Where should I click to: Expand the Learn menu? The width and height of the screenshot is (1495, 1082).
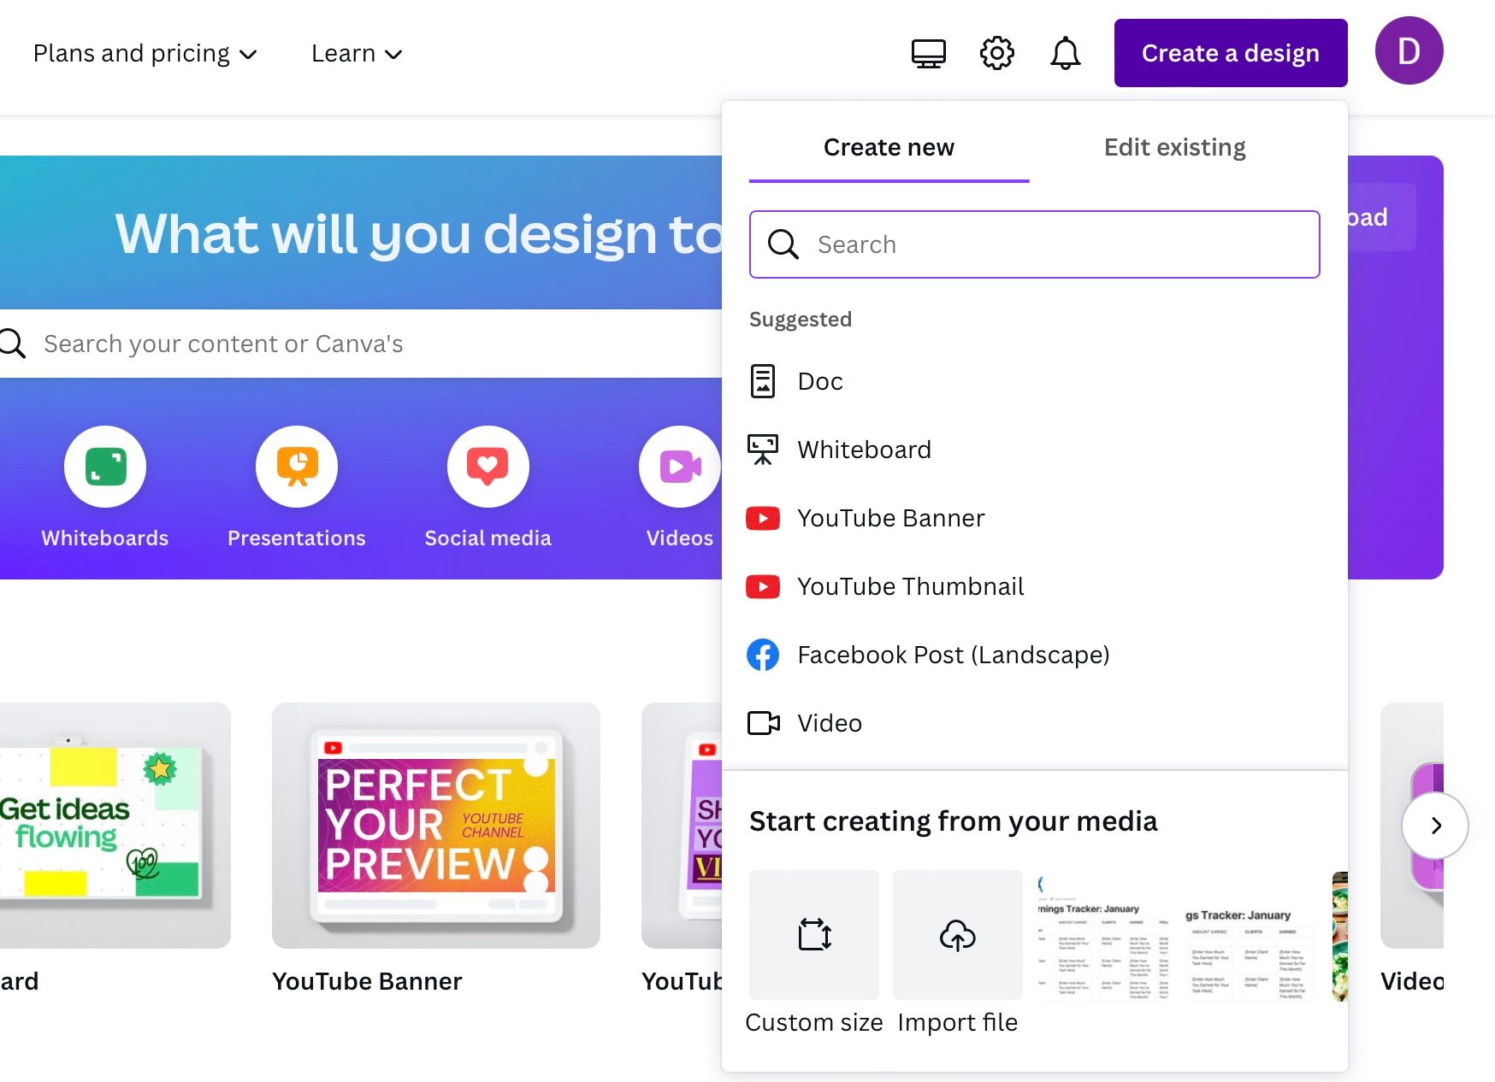(x=357, y=53)
